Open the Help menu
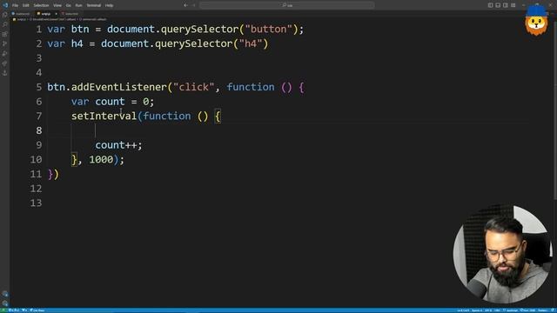557x313 pixels. click(109, 5)
